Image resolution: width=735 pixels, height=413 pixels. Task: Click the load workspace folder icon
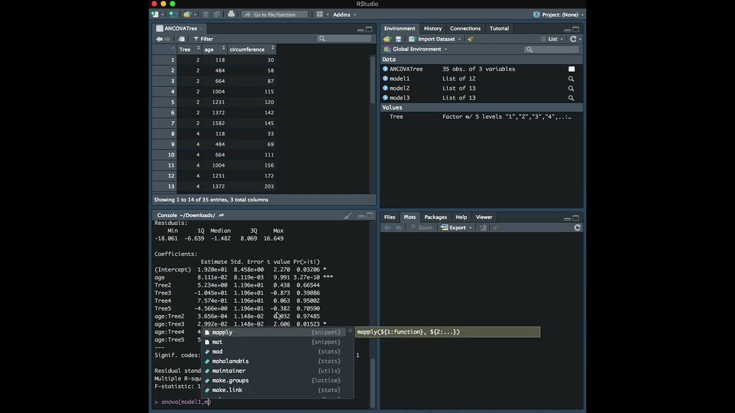(x=387, y=39)
